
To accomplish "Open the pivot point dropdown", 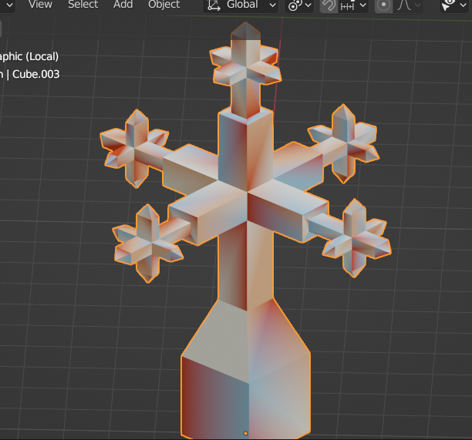I will click(298, 5).
